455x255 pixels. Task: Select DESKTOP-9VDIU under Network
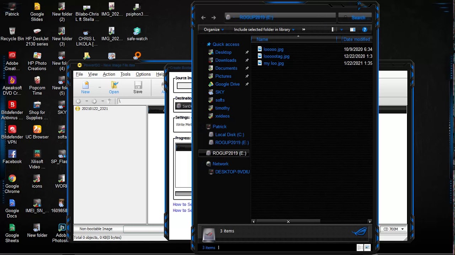232,172
